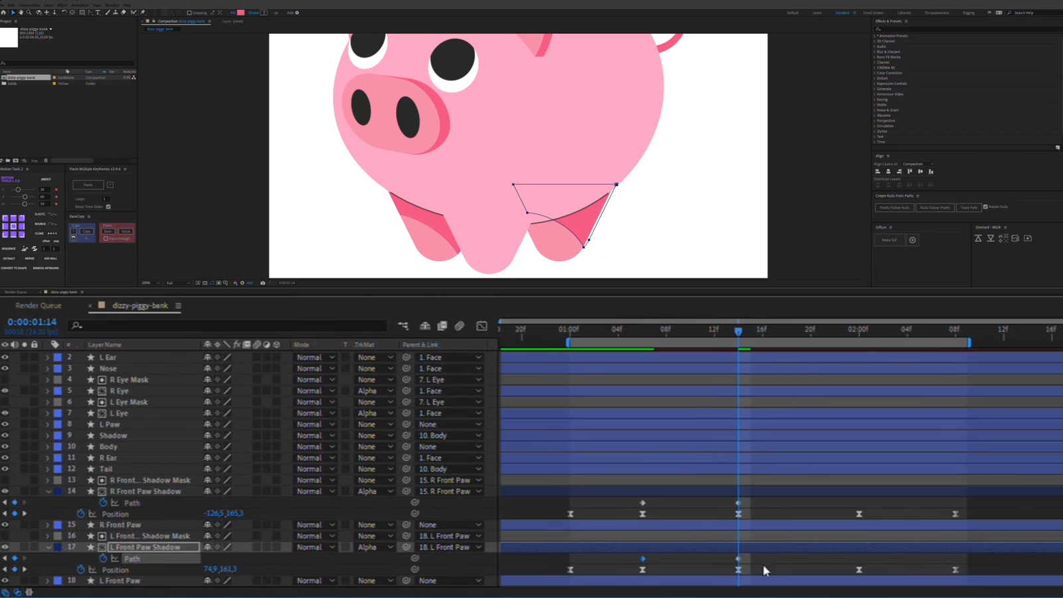Open the Composition menu
The width and height of the screenshot is (1063, 598).
[x=29, y=5]
